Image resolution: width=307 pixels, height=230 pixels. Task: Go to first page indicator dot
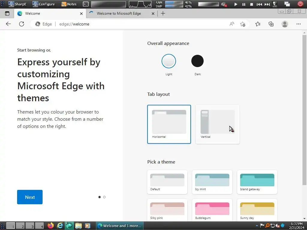pyautogui.click(x=100, y=197)
